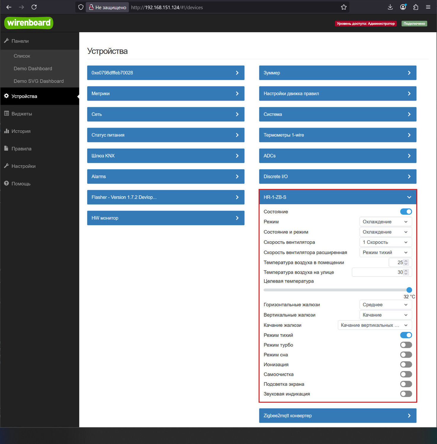
Task: Click the wrench icon next to Настройки
Action: point(7,166)
